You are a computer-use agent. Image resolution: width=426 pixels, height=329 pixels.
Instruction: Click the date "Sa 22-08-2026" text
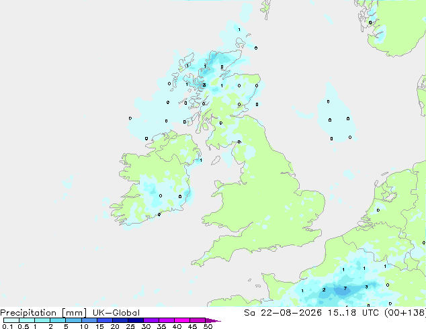283,313
